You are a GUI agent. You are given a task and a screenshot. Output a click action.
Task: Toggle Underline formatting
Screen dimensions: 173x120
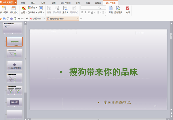pos(89,12)
